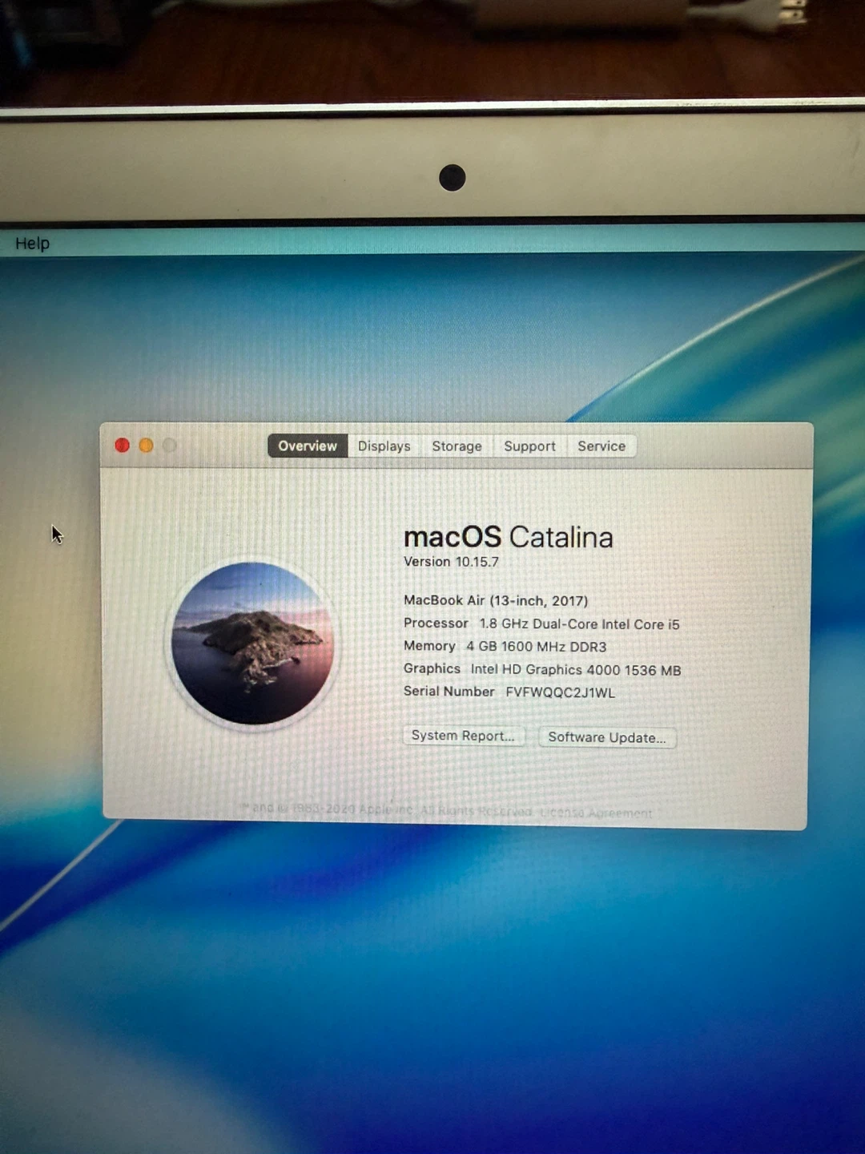Select the Service tab
The height and width of the screenshot is (1154, 865).
601,446
